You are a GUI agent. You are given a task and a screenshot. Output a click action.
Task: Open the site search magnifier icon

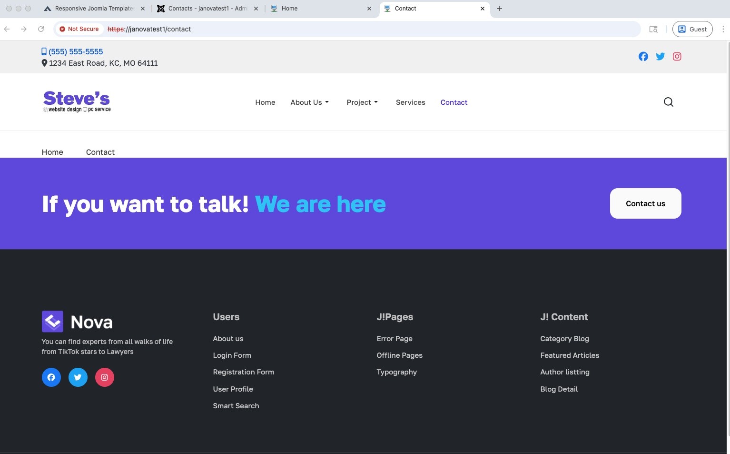coord(668,102)
